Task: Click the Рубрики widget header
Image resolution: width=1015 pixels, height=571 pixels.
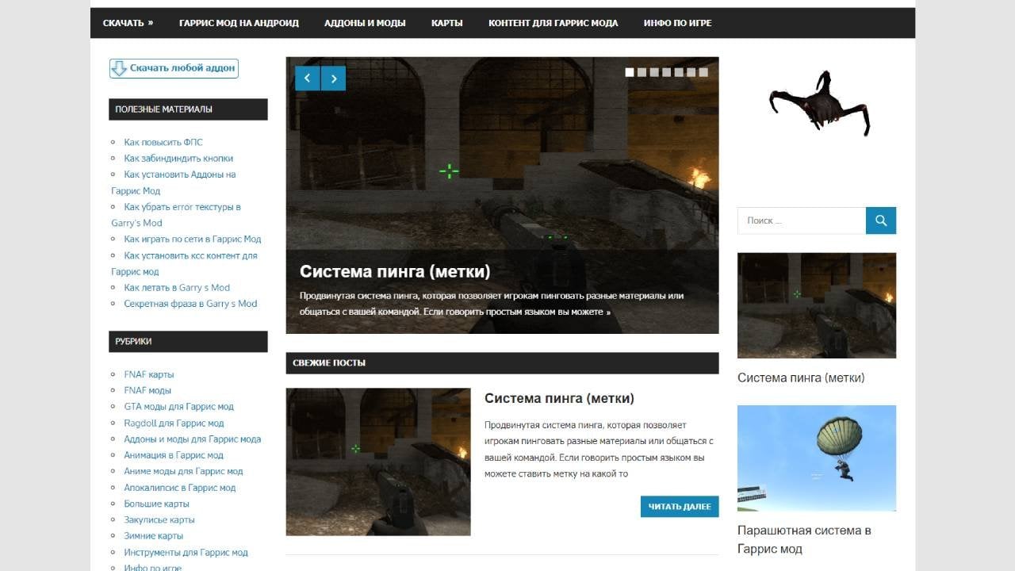Action: [x=189, y=342]
